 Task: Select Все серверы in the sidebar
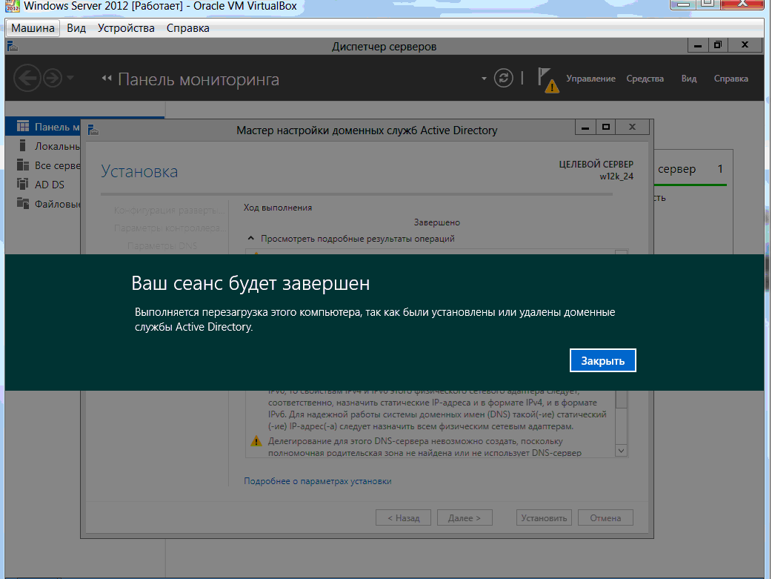click(x=43, y=165)
